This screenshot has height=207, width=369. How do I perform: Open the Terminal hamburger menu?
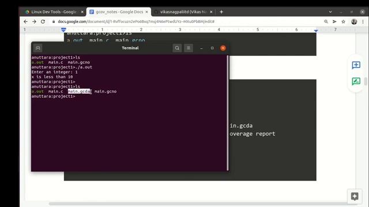[189, 48]
